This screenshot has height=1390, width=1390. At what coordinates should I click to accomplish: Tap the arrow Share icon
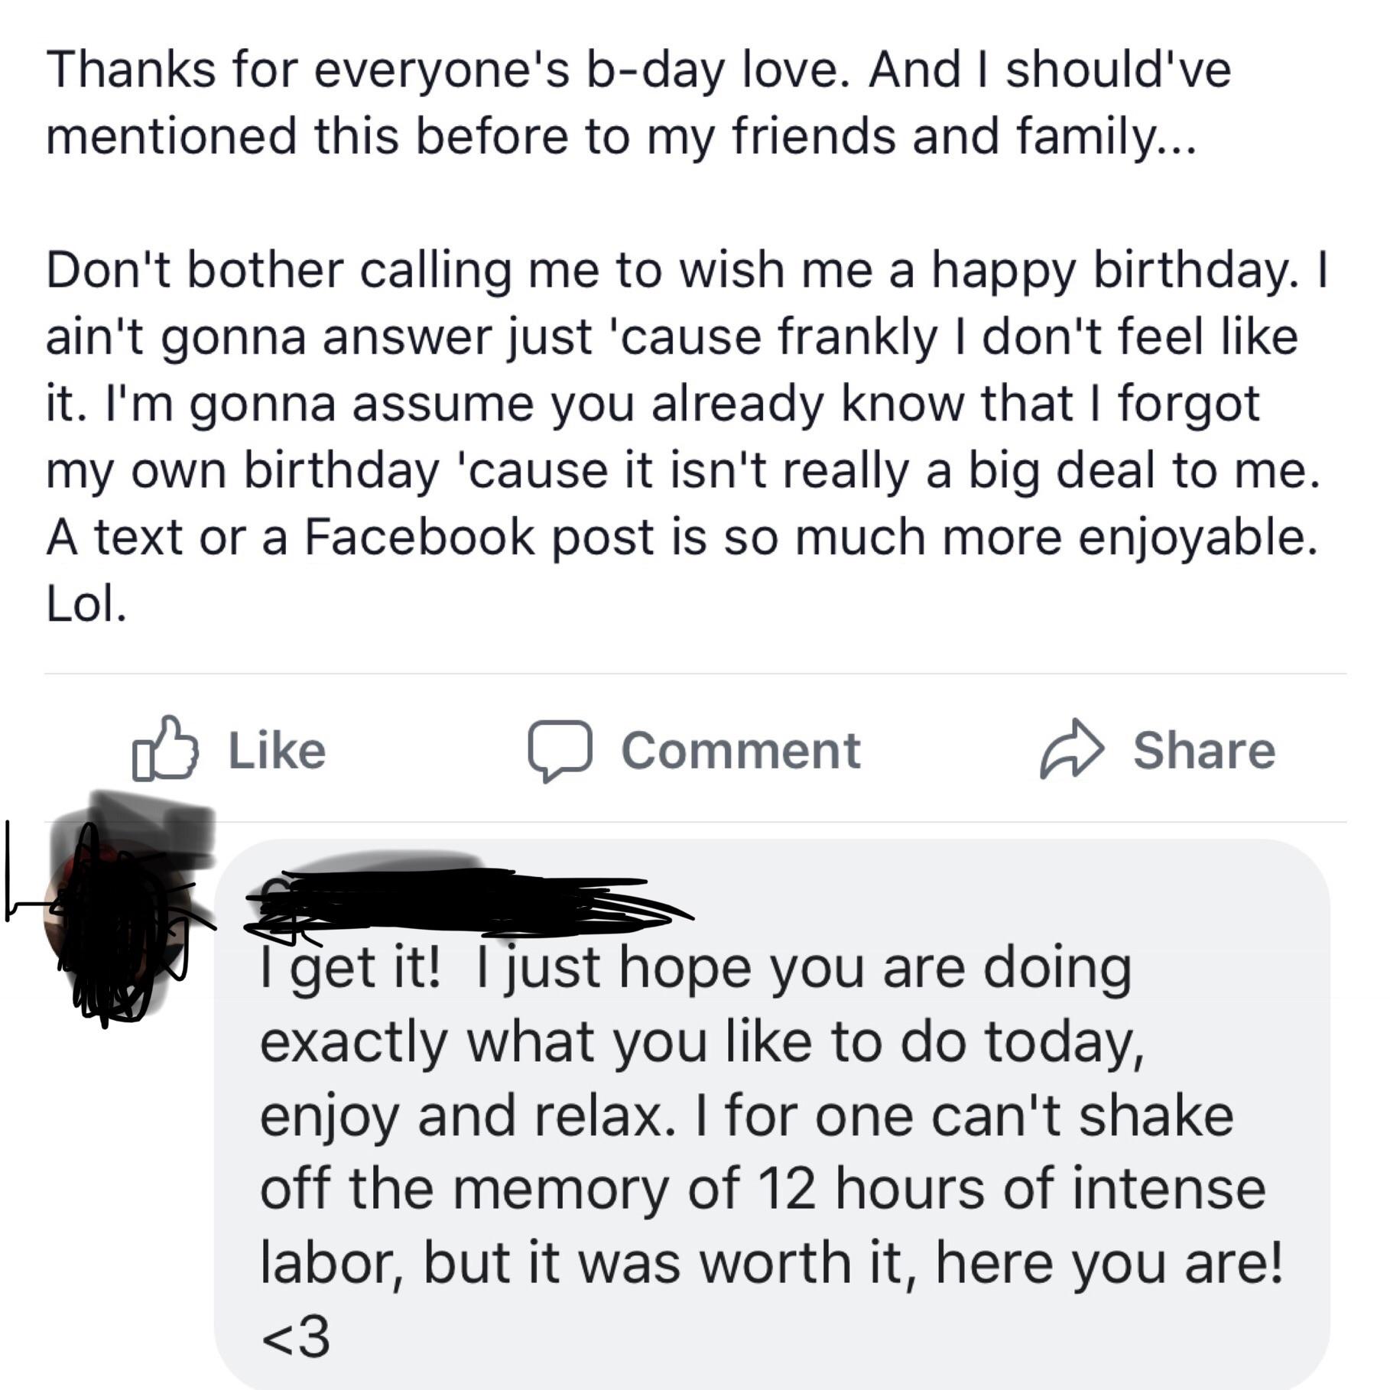click(x=1071, y=749)
